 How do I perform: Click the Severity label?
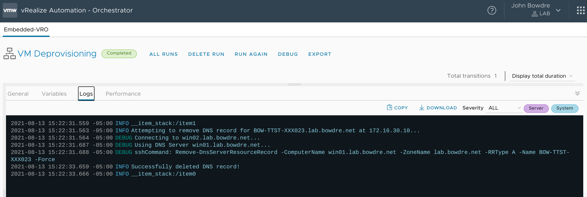point(473,108)
